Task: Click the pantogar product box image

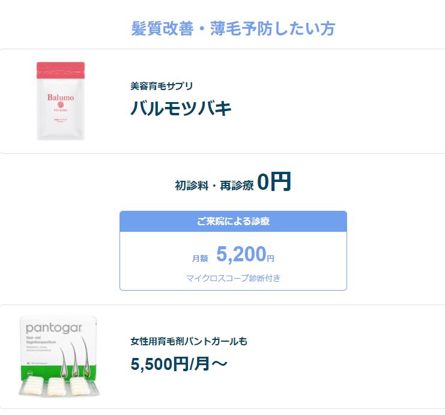Action: pyautogui.click(x=58, y=348)
